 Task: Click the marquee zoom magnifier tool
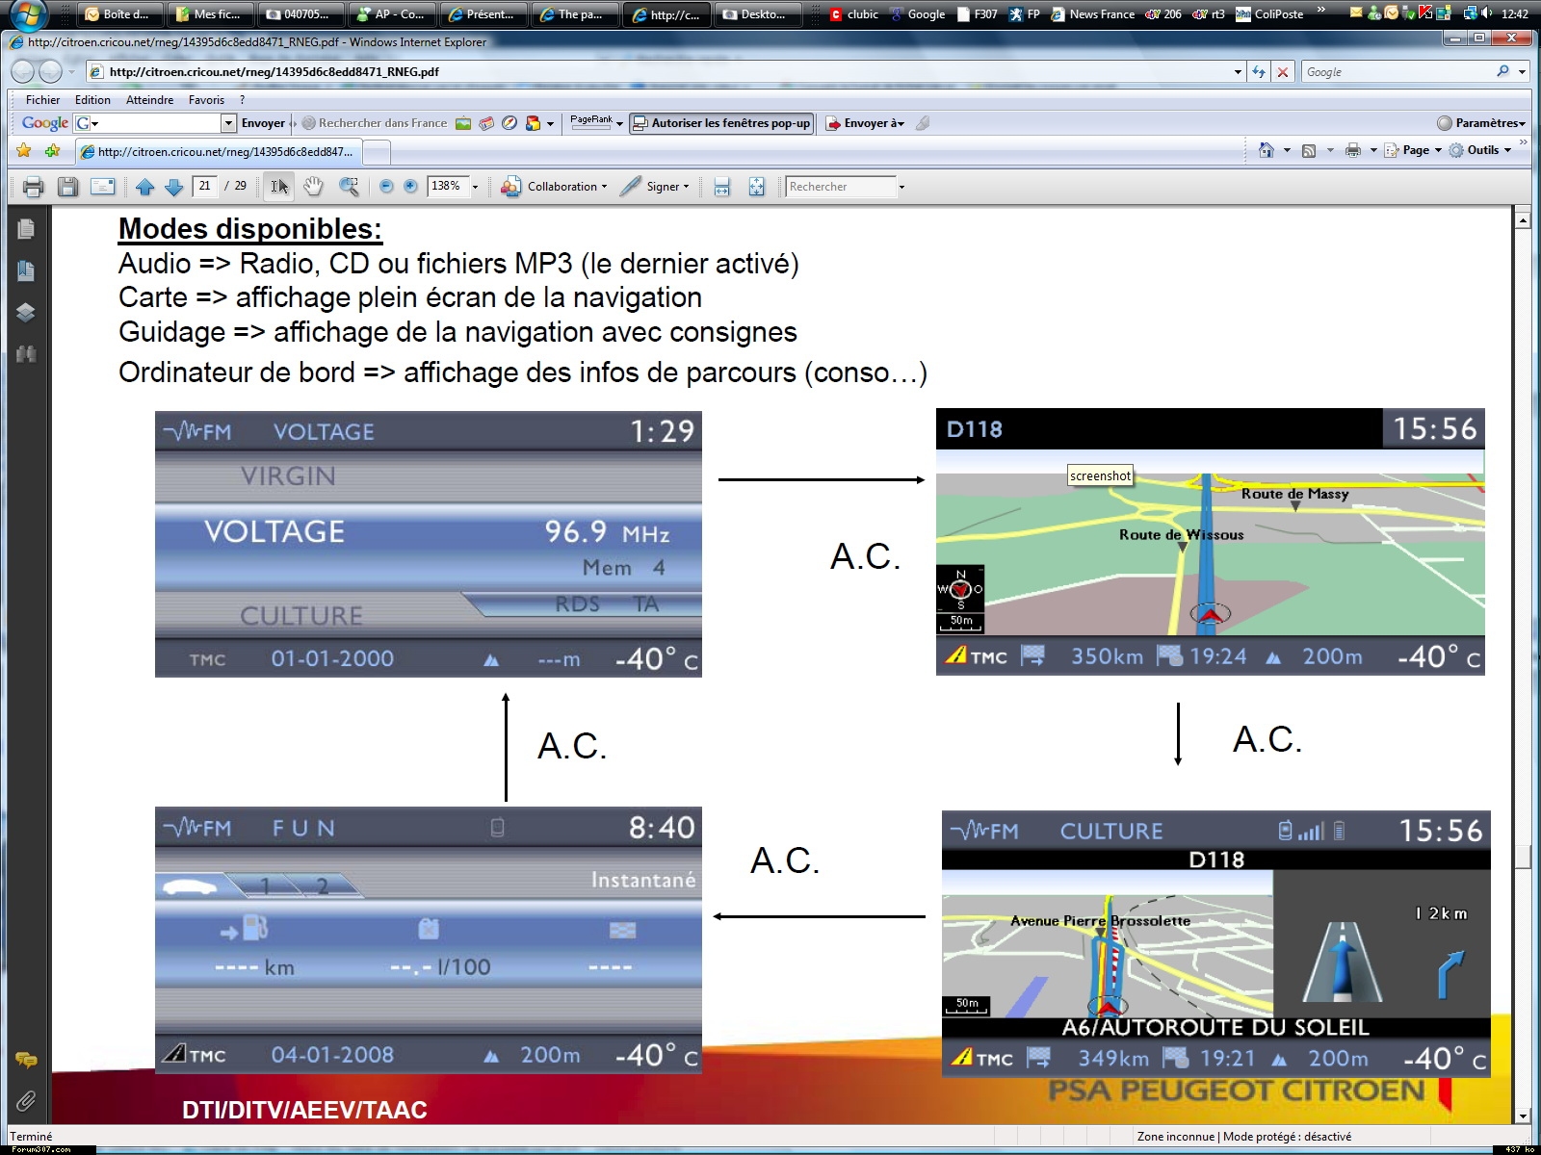click(349, 187)
